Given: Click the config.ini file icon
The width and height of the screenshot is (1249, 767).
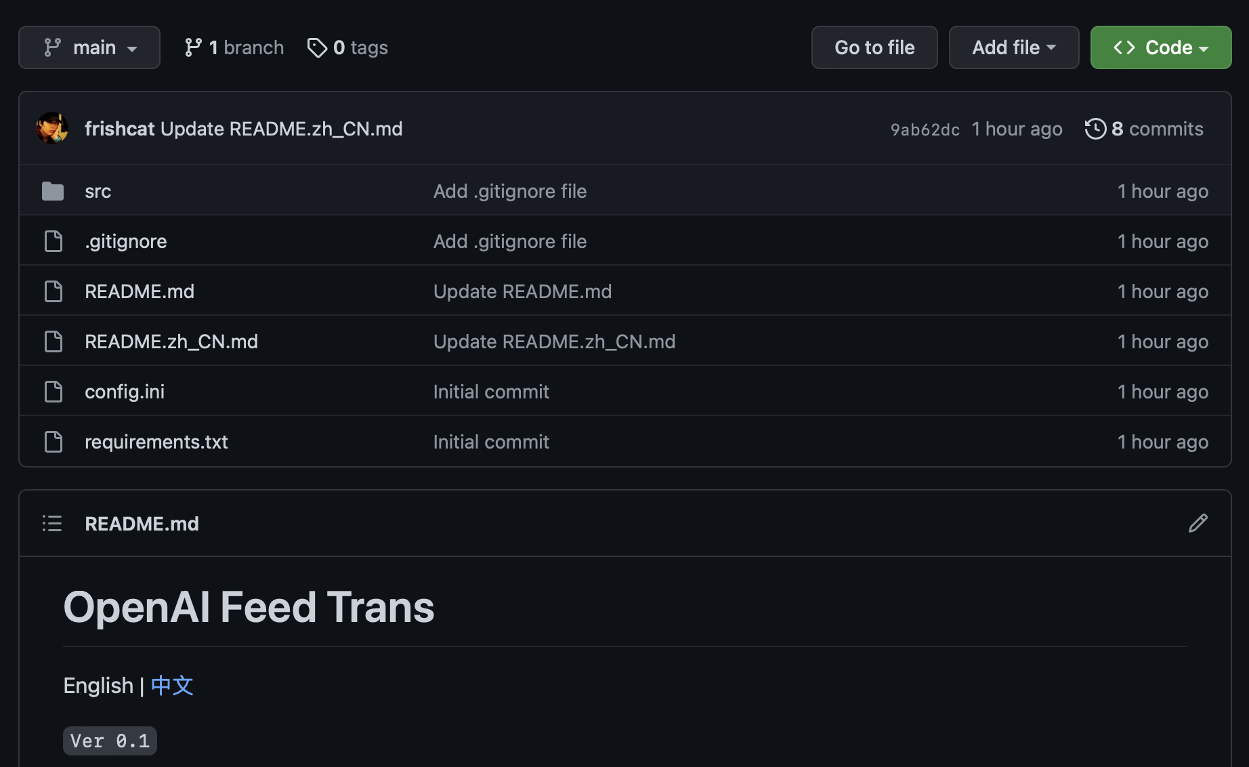Looking at the screenshot, I should coord(53,392).
